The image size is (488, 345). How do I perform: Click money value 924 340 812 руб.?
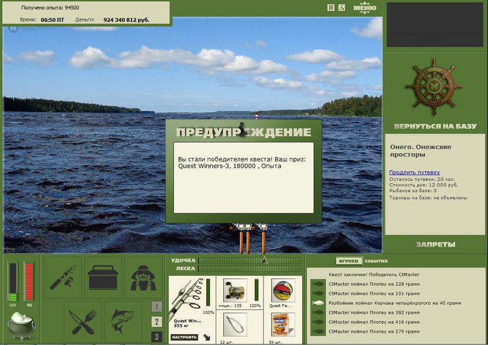pyautogui.click(x=126, y=20)
